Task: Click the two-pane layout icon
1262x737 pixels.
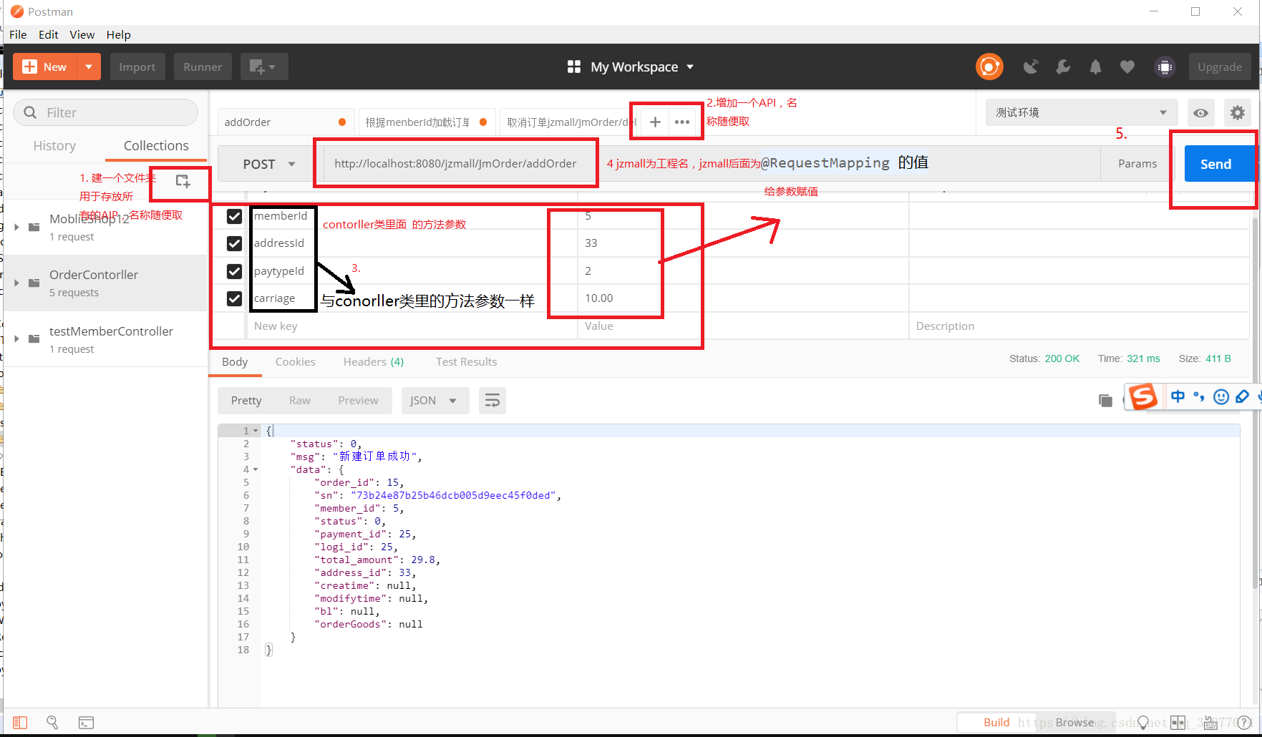Action: 1178,723
